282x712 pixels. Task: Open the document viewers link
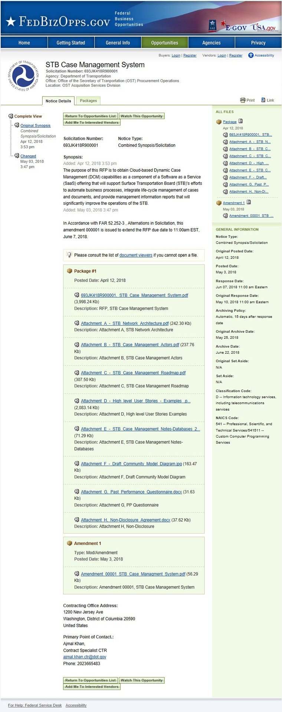136,255
